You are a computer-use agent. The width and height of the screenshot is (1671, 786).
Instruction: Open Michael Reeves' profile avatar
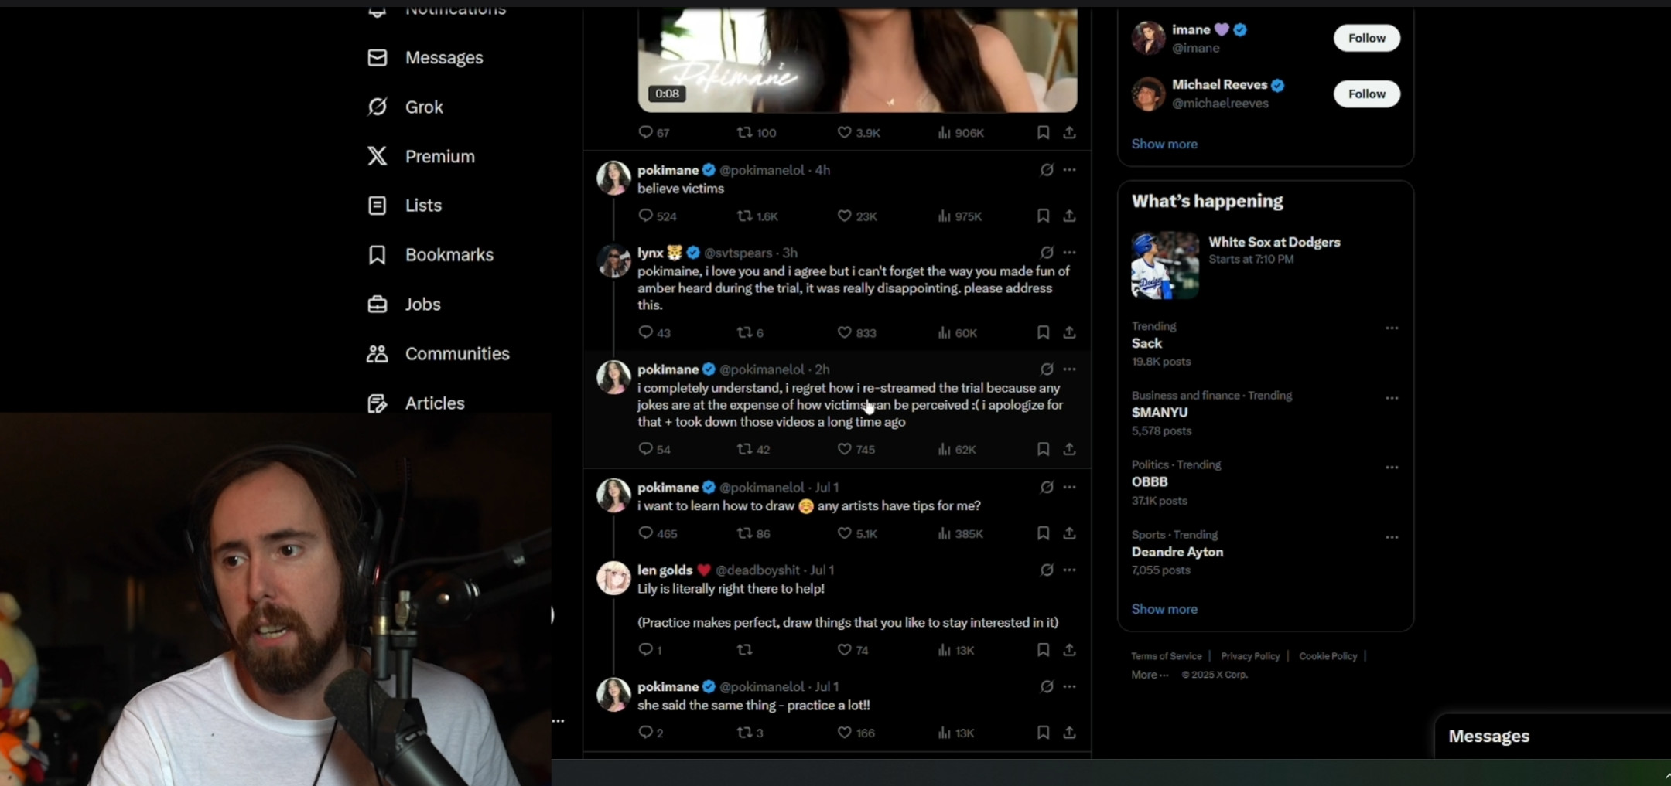(x=1148, y=94)
